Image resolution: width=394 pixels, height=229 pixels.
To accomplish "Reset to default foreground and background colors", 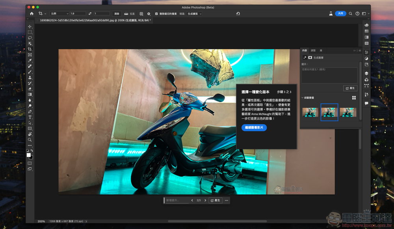I will click(x=28, y=151).
